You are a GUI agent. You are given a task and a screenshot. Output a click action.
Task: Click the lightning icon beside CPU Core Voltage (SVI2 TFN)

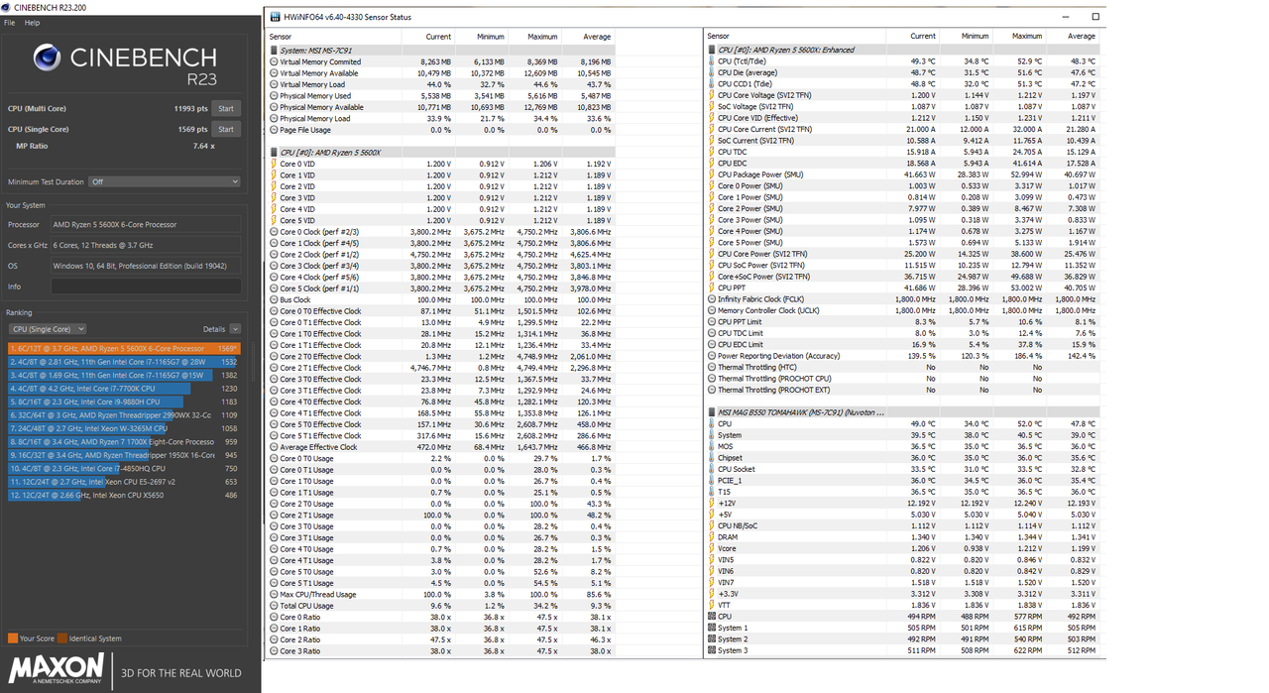click(712, 95)
